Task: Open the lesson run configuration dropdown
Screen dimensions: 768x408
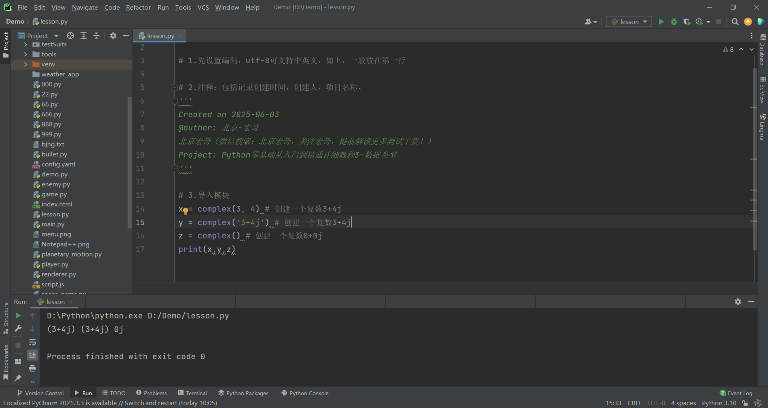Action: (629, 22)
